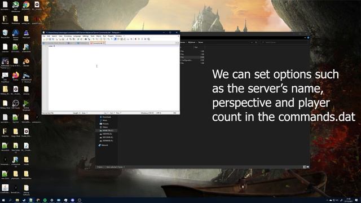Open the Windows Start menu
The height and width of the screenshot is (203, 361).
pyautogui.click(x=3, y=200)
